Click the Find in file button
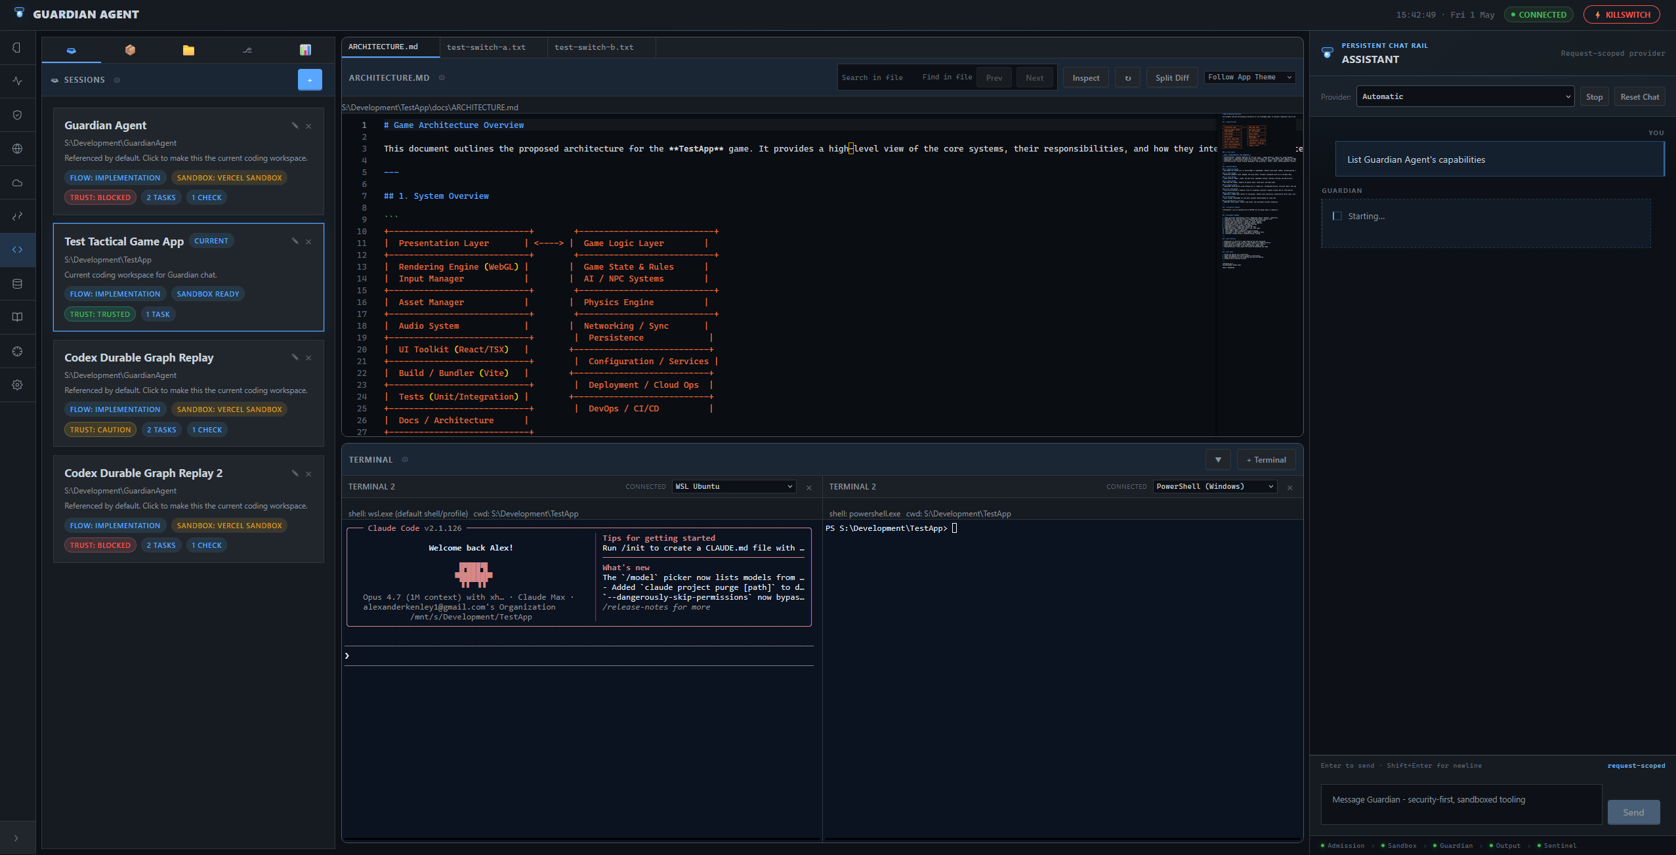1676x855 pixels. click(x=947, y=77)
